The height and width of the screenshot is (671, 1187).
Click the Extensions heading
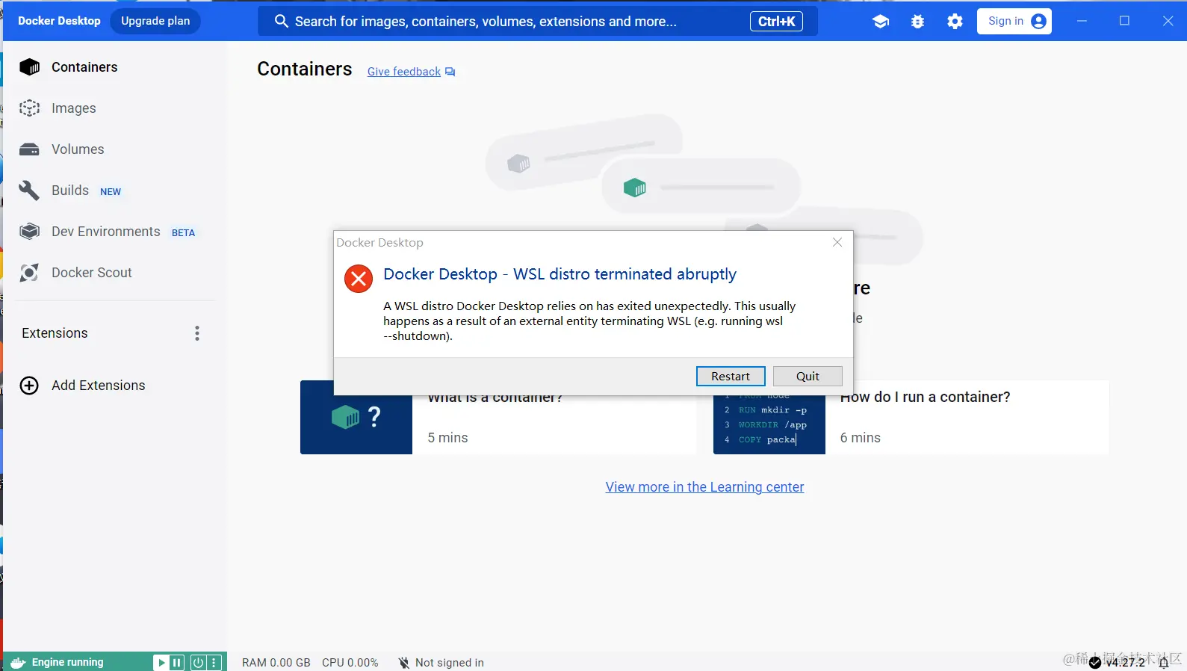pyautogui.click(x=55, y=333)
